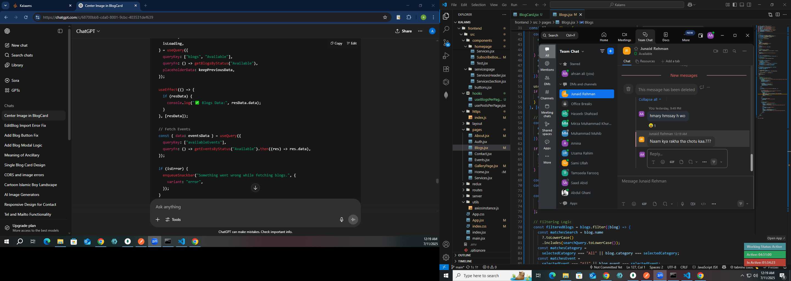791x281 pixels.
Task: Open the MongoDB leaf icon in activity bar
Action: 446,95
